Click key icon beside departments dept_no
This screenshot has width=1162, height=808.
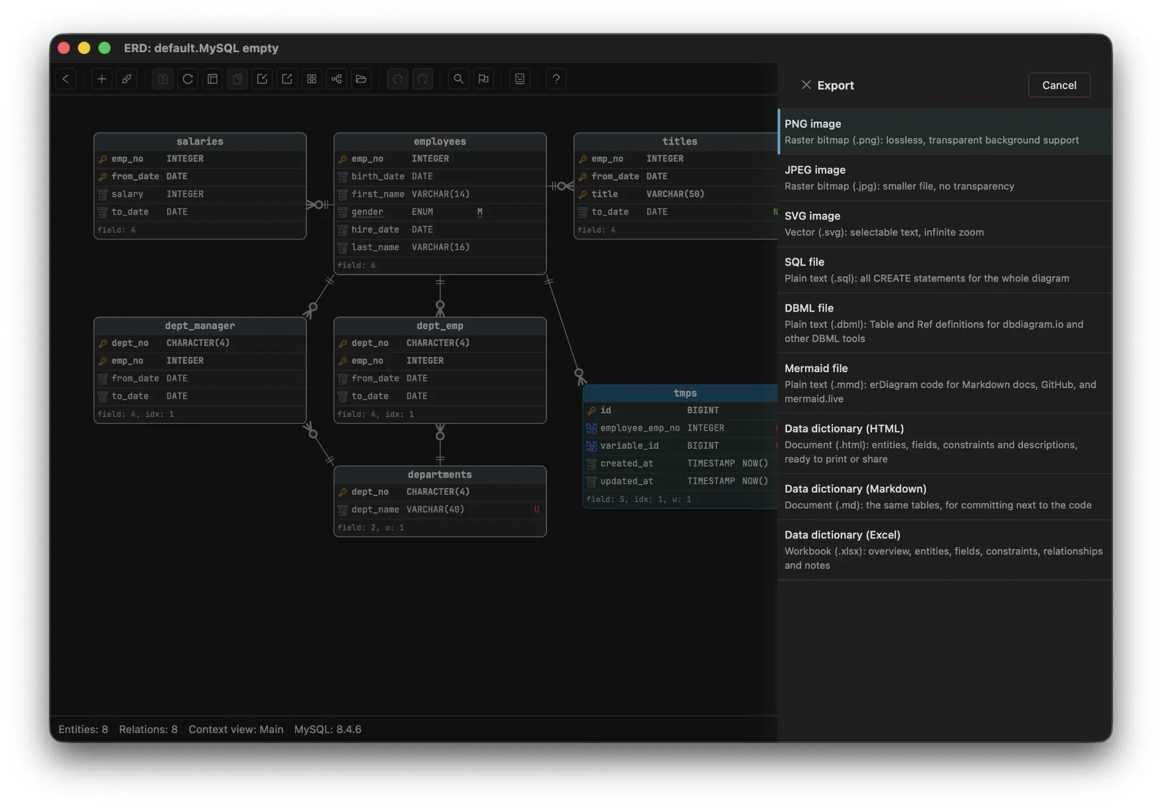(343, 492)
